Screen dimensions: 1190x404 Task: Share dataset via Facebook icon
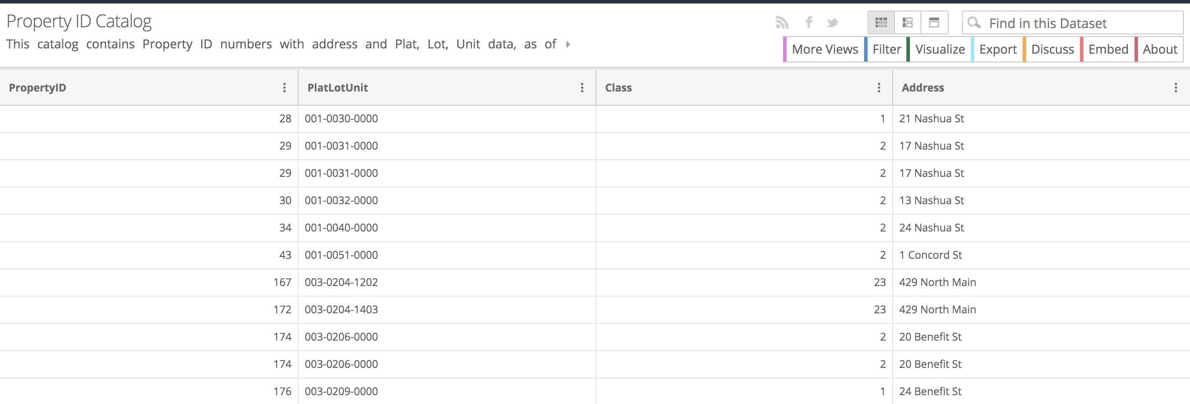pyautogui.click(x=809, y=22)
